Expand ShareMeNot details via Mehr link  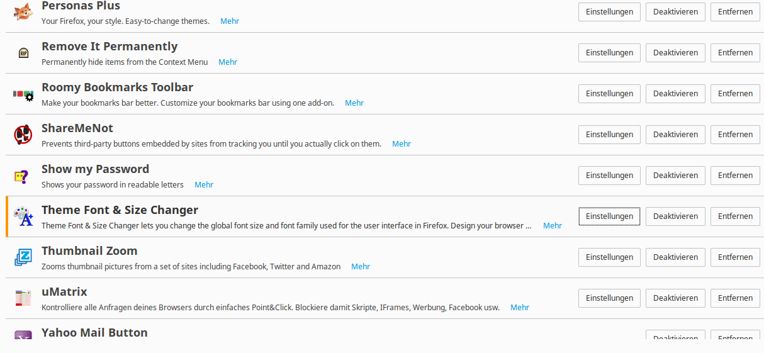coord(402,144)
